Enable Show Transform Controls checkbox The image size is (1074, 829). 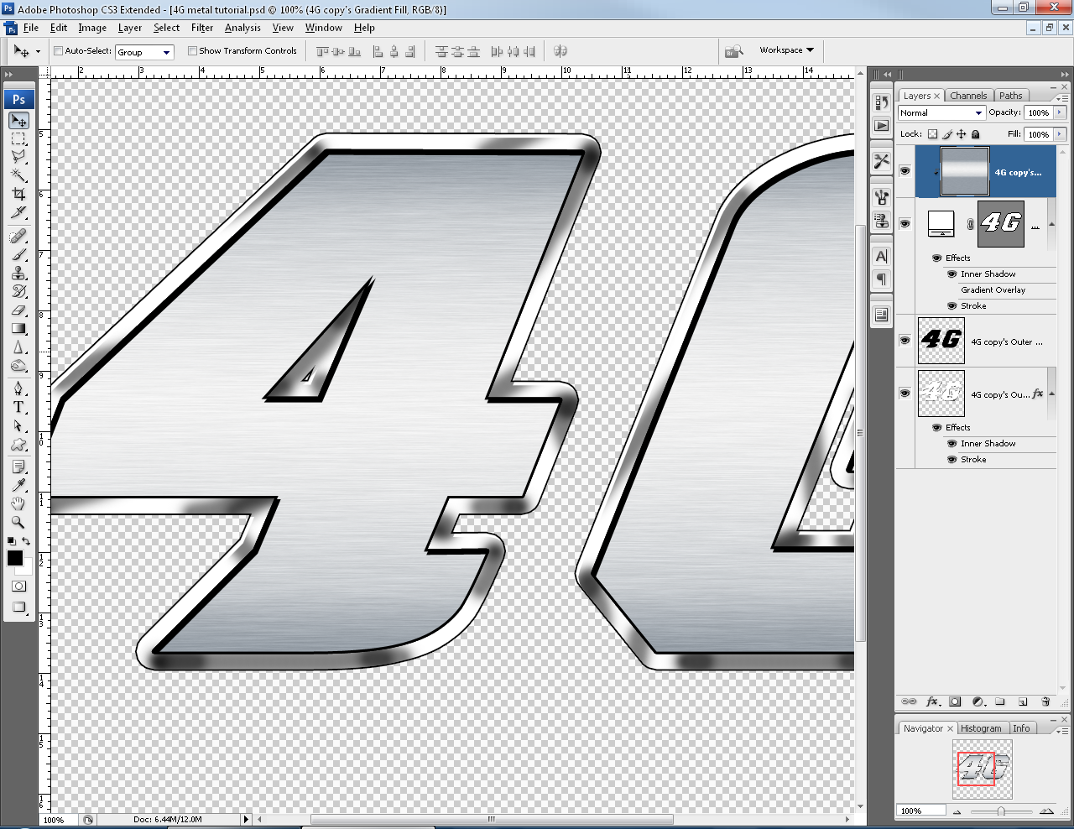[192, 51]
